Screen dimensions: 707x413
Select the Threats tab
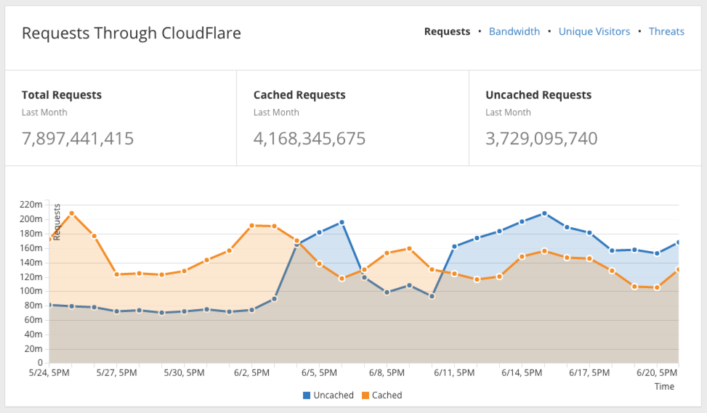point(666,31)
